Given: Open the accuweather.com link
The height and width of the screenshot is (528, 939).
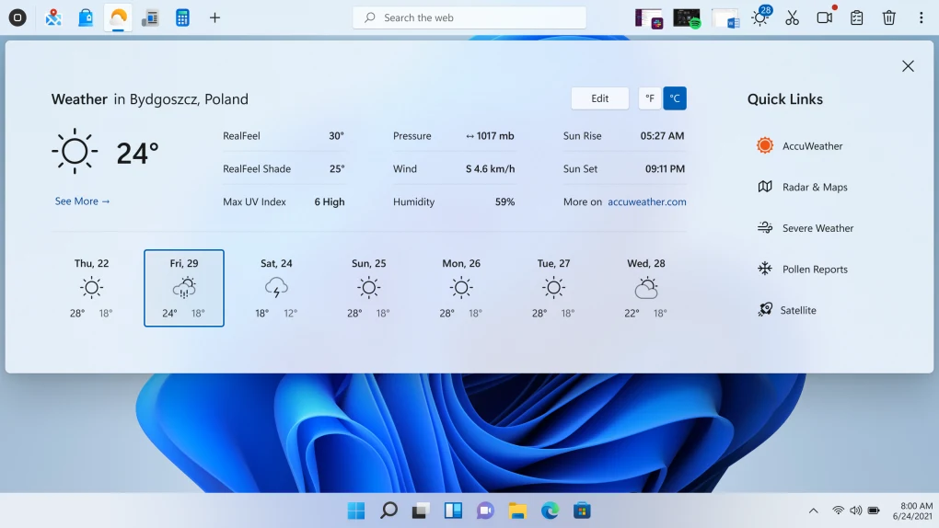Looking at the screenshot, I should (x=647, y=201).
